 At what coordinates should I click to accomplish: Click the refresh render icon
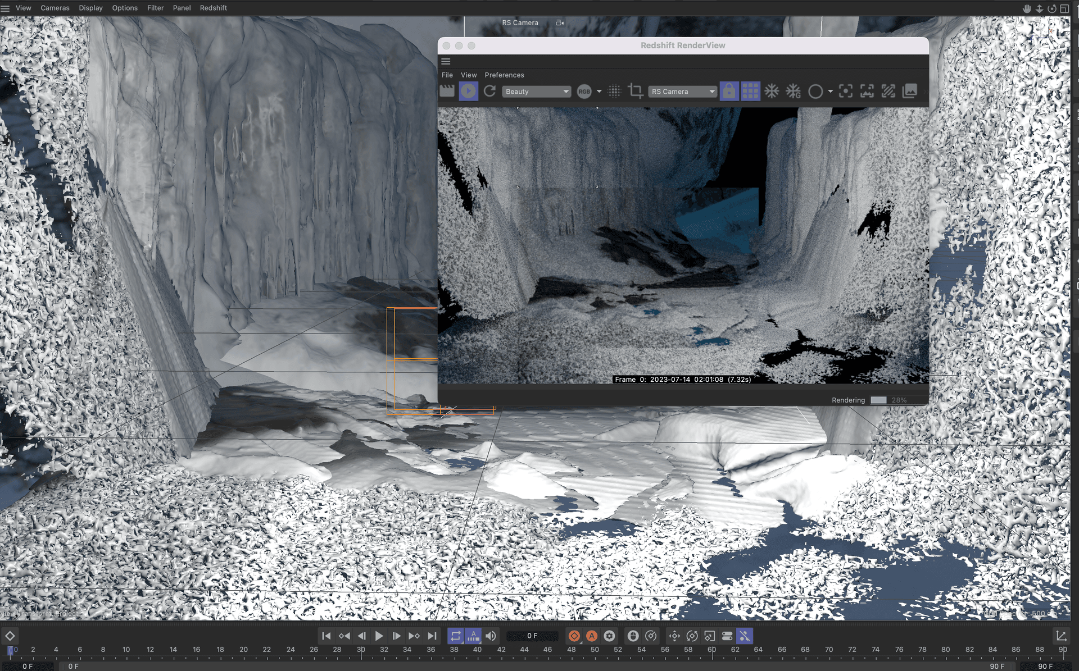click(489, 91)
